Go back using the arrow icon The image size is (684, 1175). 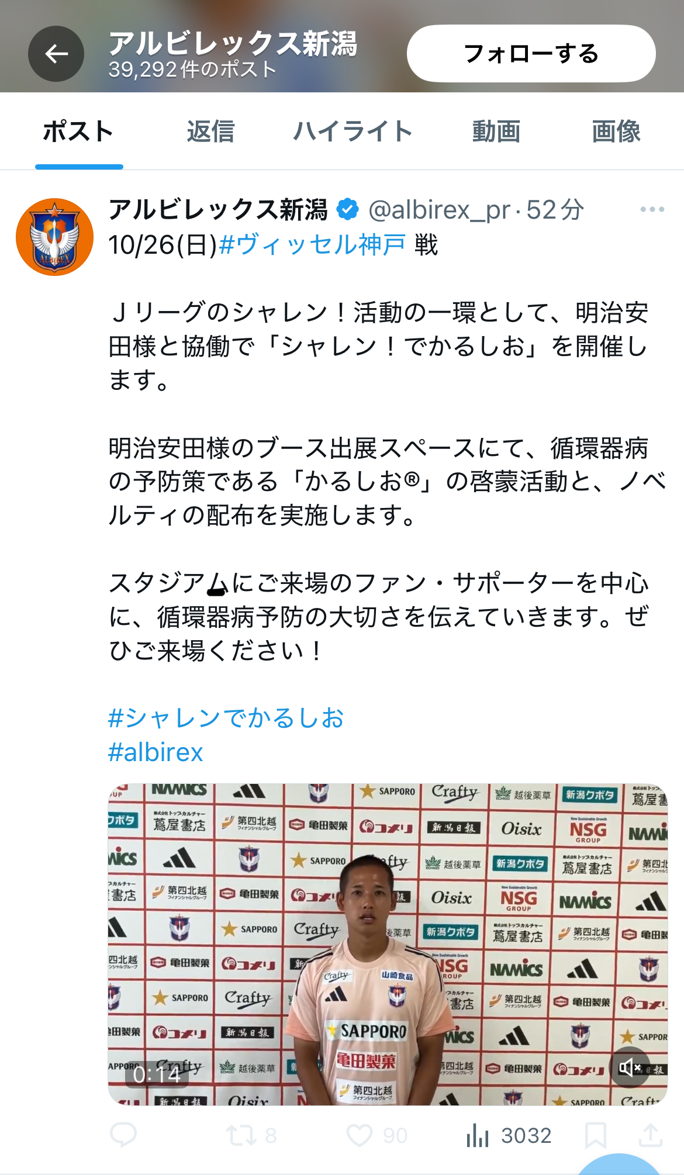[56, 54]
